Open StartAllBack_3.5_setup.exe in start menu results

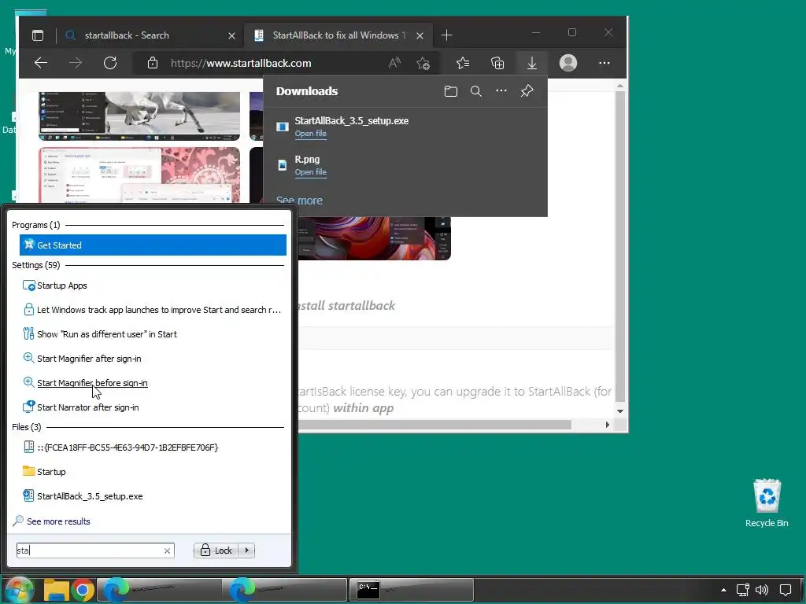coord(153,496)
